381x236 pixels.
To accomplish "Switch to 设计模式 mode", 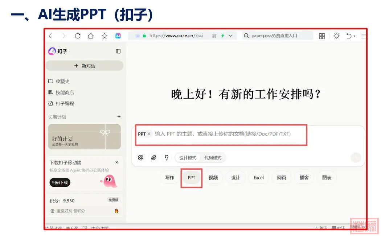I will [x=188, y=158].
